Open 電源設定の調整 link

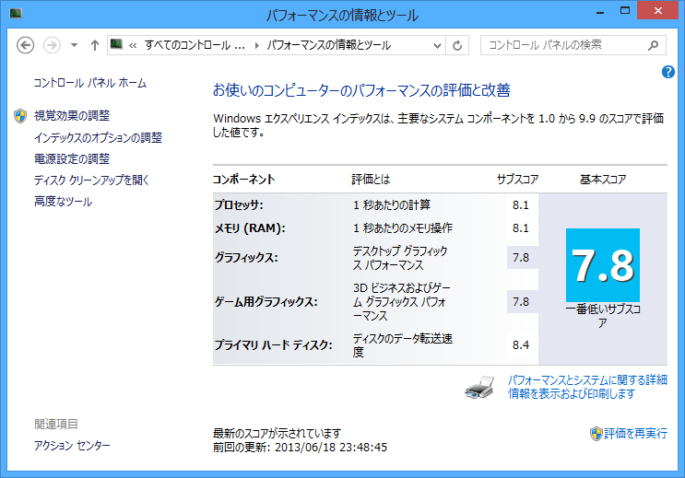(72, 159)
